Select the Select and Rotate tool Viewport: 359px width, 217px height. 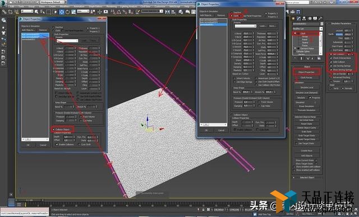pyautogui.click(x=67, y=12)
